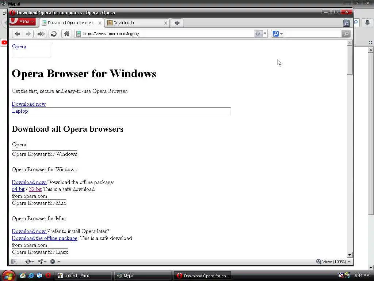Screen dimensions: 374x281
Task: Download the 64 bit offline package
Action: (18, 189)
